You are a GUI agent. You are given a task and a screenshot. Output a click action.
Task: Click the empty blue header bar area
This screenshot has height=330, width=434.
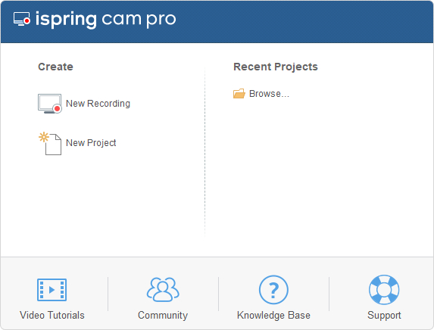304,22
